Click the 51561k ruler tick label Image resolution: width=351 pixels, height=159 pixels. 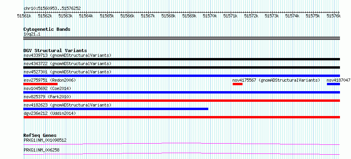click(x=24, y=16)
